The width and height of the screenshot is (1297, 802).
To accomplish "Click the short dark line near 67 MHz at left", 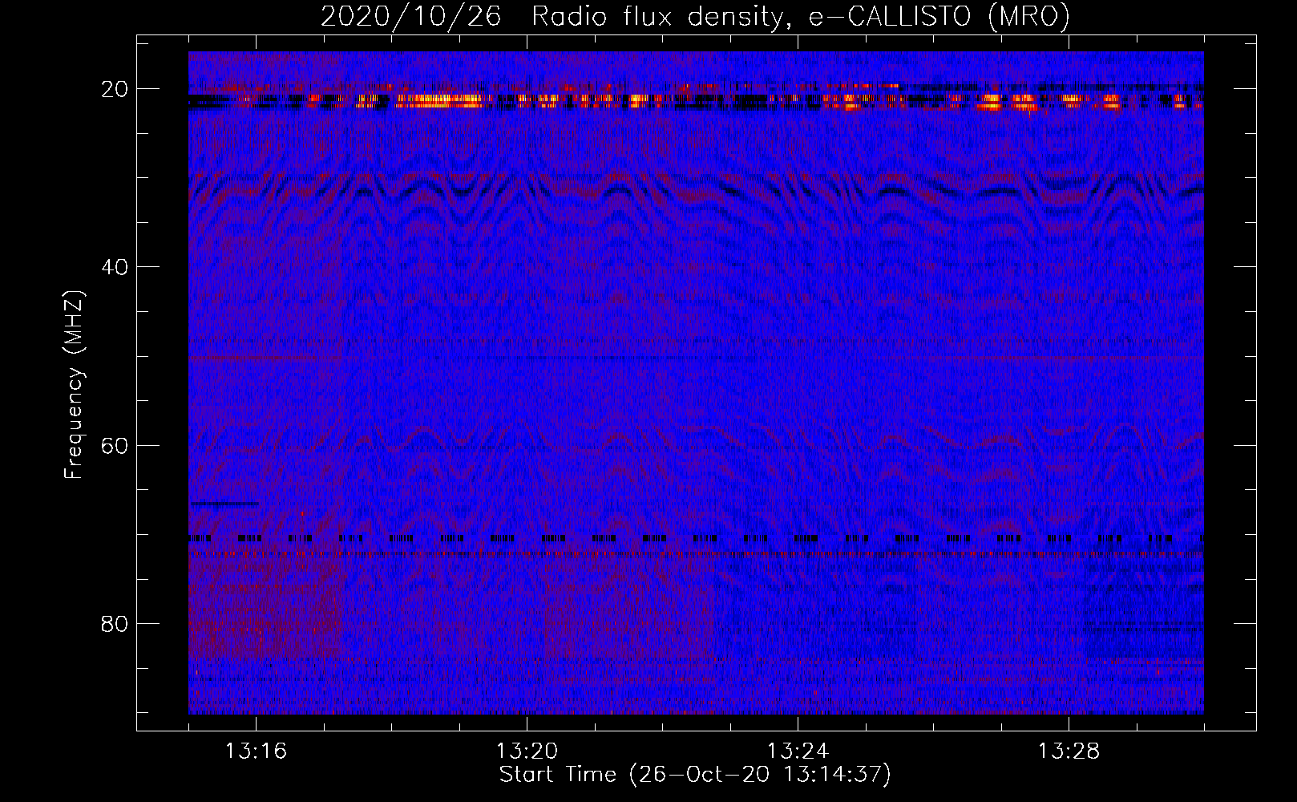I will [224, 504].
